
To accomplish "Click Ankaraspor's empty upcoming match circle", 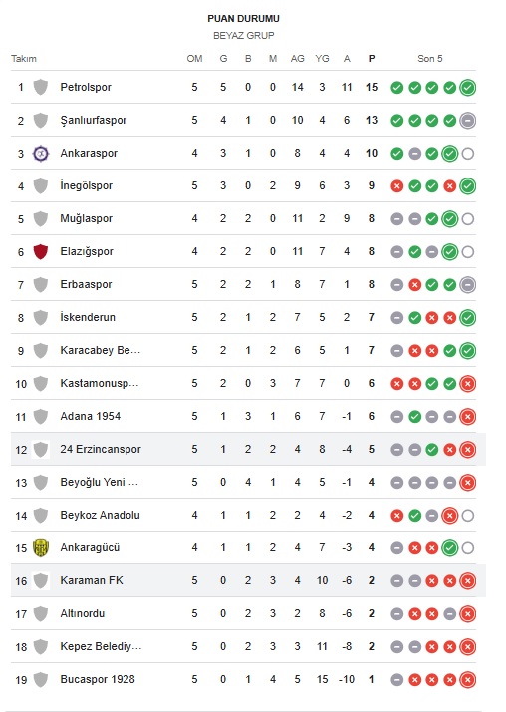I will pos(467,154).
